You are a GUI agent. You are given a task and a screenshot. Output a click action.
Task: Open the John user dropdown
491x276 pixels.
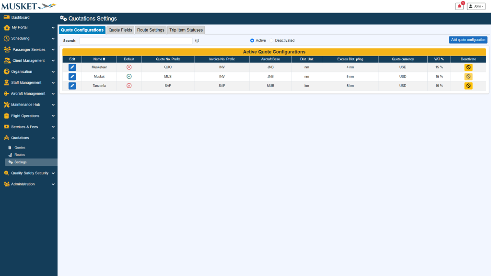click(x=476, y=6)
